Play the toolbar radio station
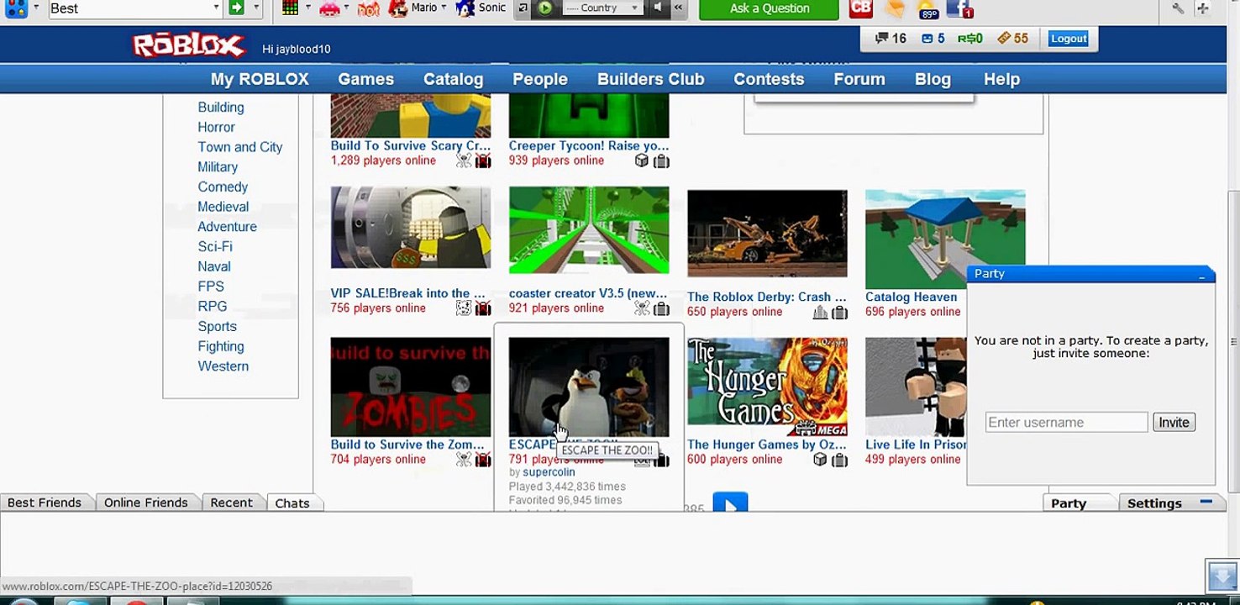Screen dimensions: 1240x605 pyautogui.click(x=545, y=8)
